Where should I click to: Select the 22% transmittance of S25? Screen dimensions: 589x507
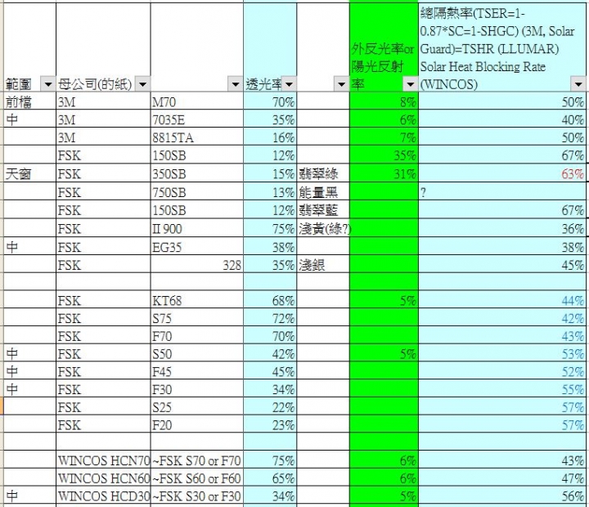pos(270,406)
